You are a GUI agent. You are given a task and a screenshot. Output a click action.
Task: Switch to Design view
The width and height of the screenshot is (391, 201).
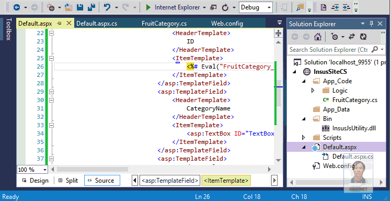pos(35,181)
